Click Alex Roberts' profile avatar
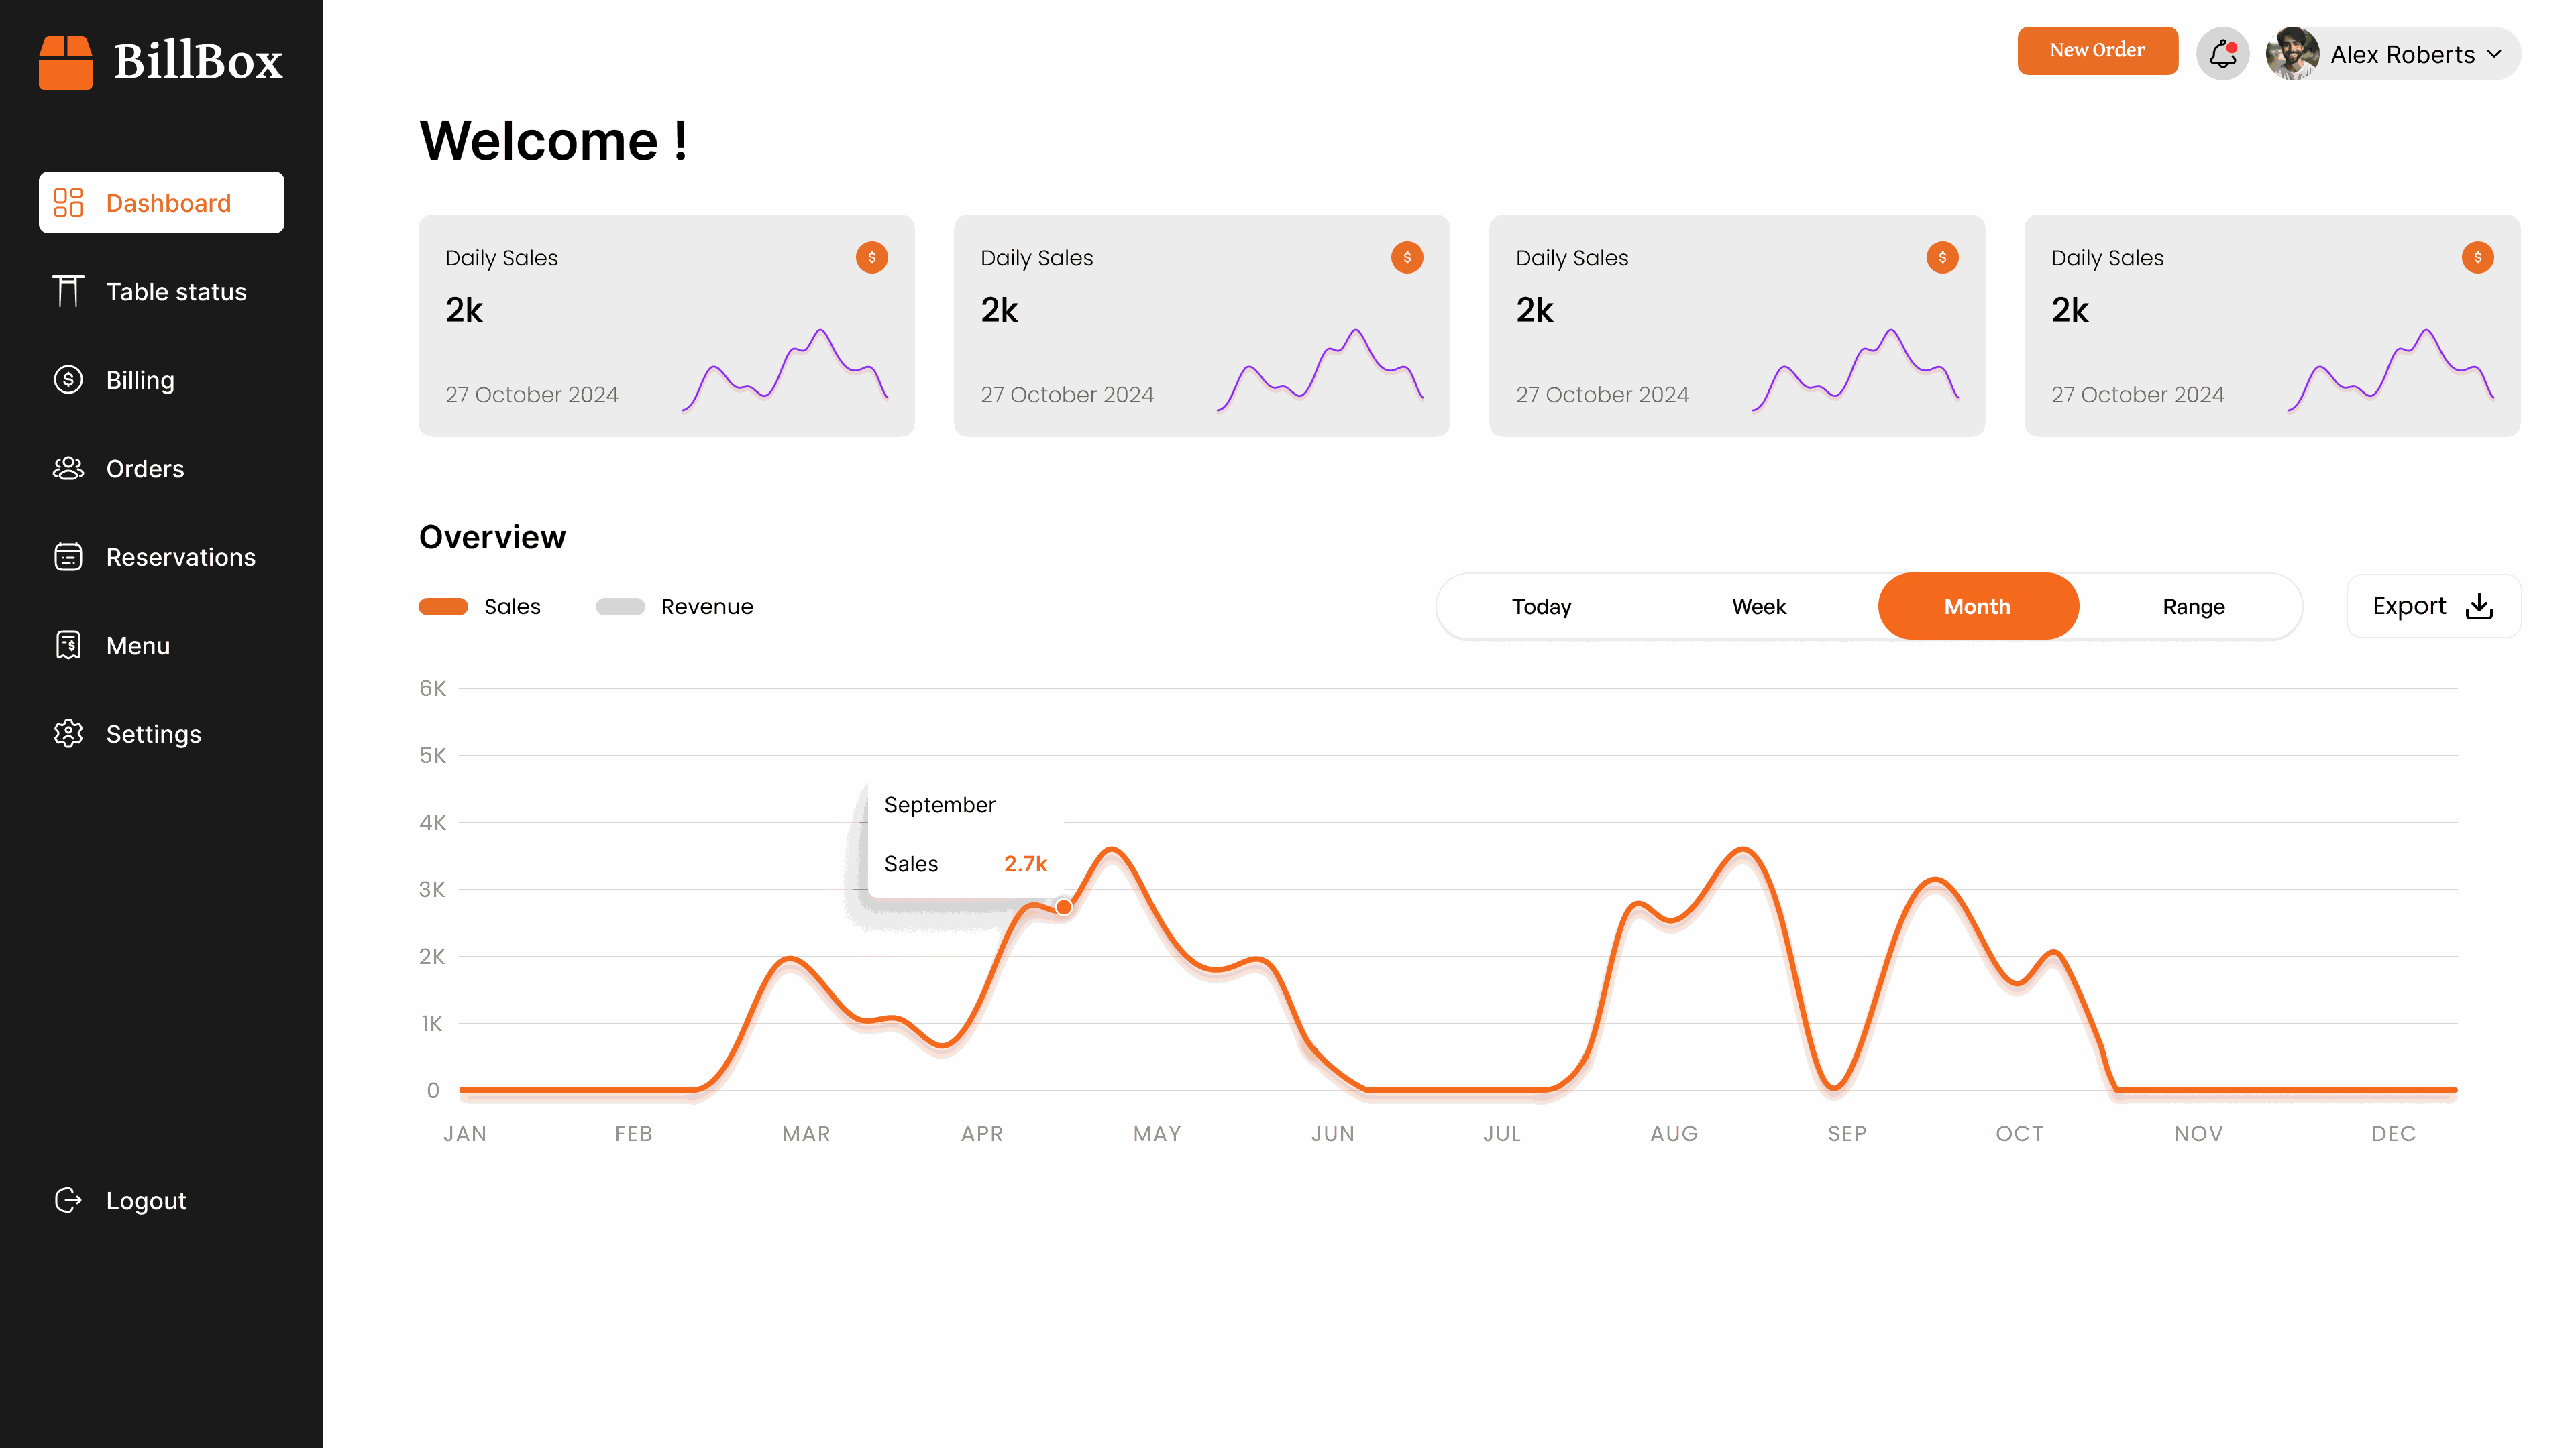 (x=2292, y=53)
